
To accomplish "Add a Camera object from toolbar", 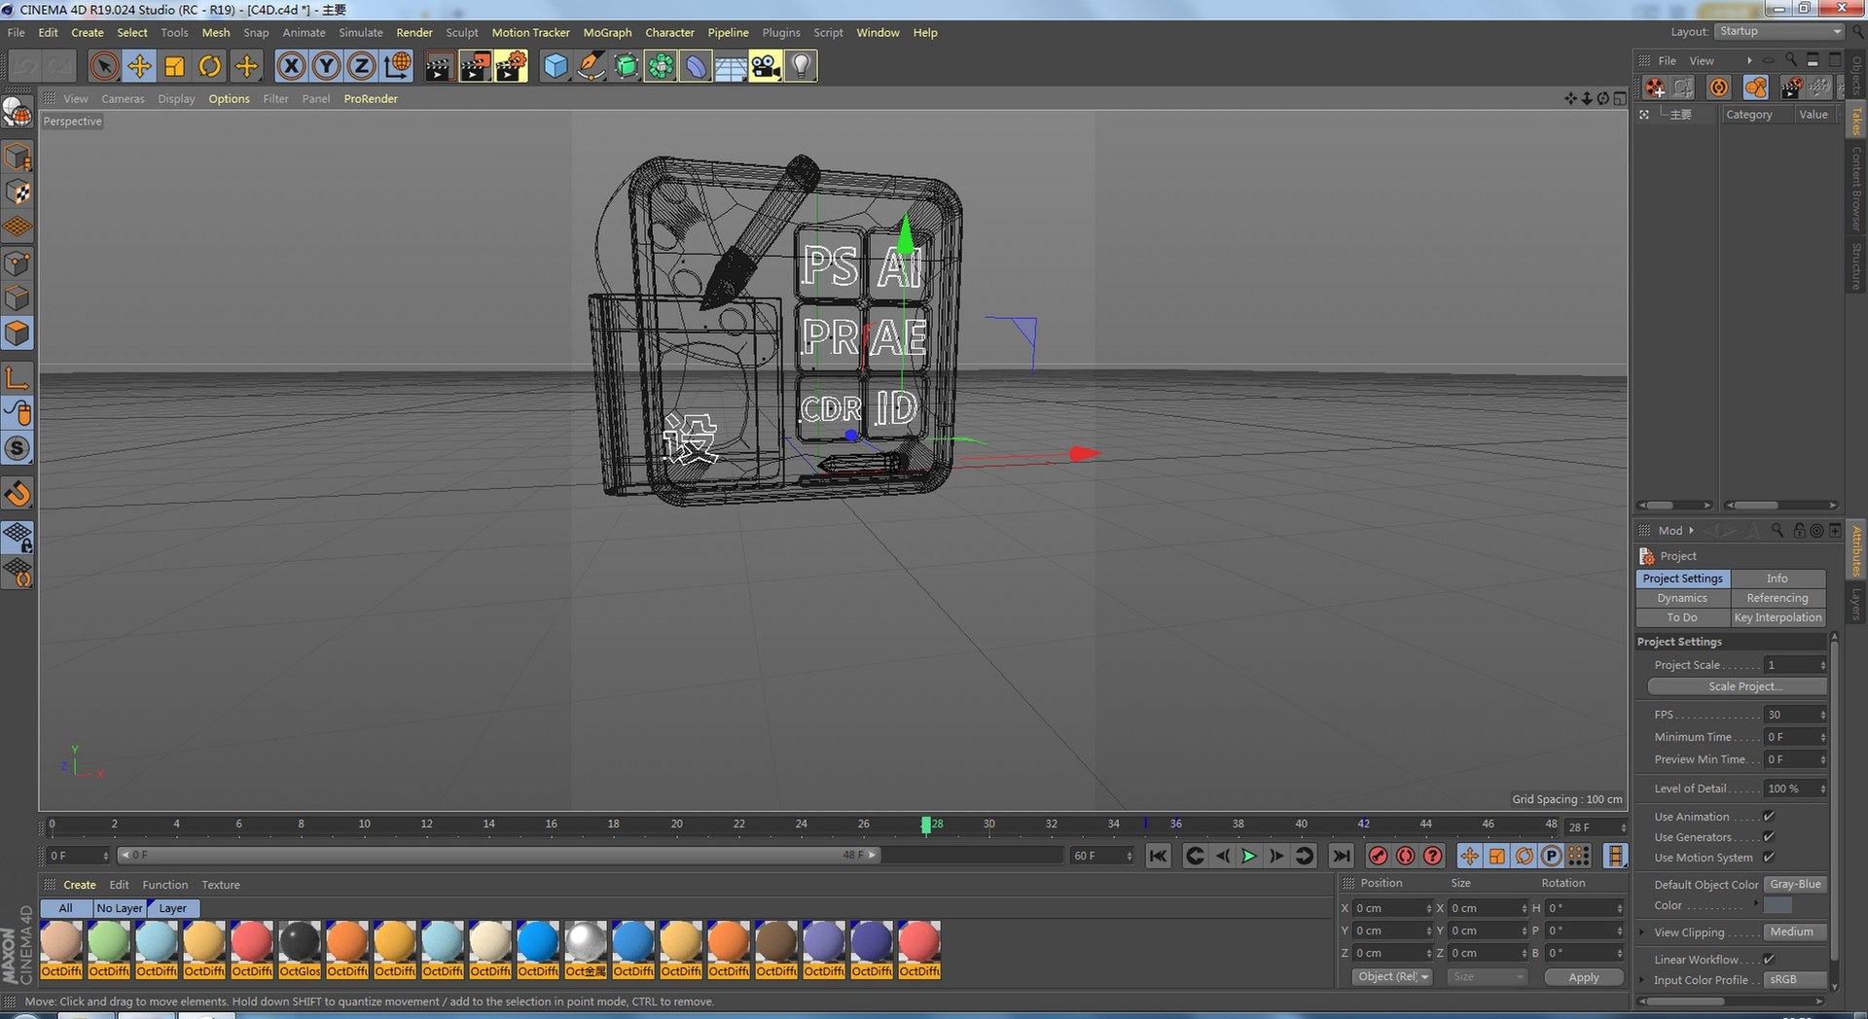I will [766, 66].
